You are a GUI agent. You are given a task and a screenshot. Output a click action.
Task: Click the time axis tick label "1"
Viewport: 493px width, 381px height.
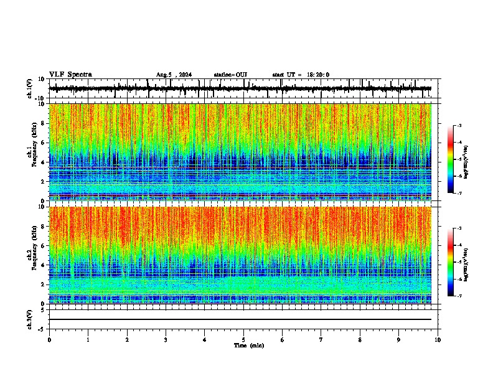88,340
